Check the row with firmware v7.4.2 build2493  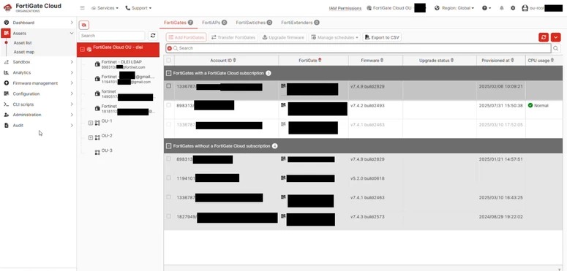tap(168, 105)
